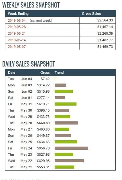Open the 2019-05-21 week ending link
This screenshot has width=122, height=180.
click(x=17, y=33)
